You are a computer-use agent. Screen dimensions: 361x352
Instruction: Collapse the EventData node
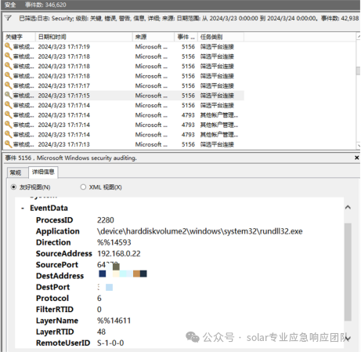click(x=23, y=209)
